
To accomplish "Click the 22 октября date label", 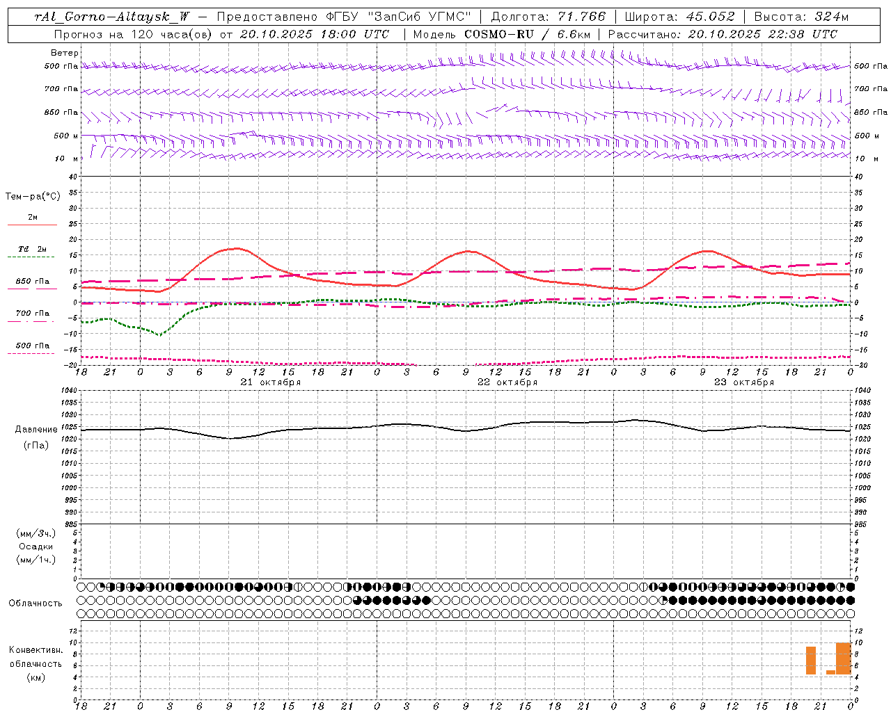I will tap(507, 382).
